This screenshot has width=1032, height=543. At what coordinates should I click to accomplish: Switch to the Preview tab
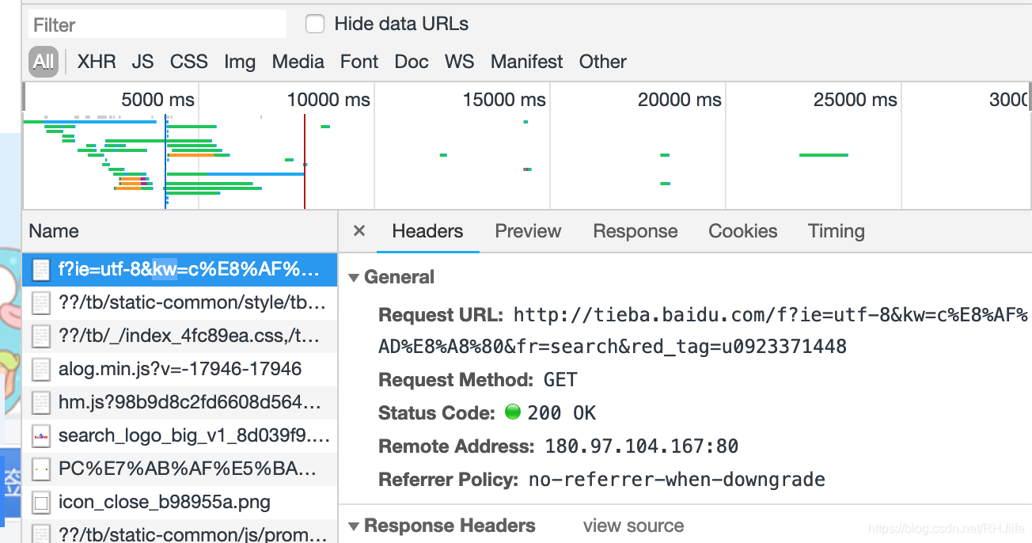tap(528, 231)
